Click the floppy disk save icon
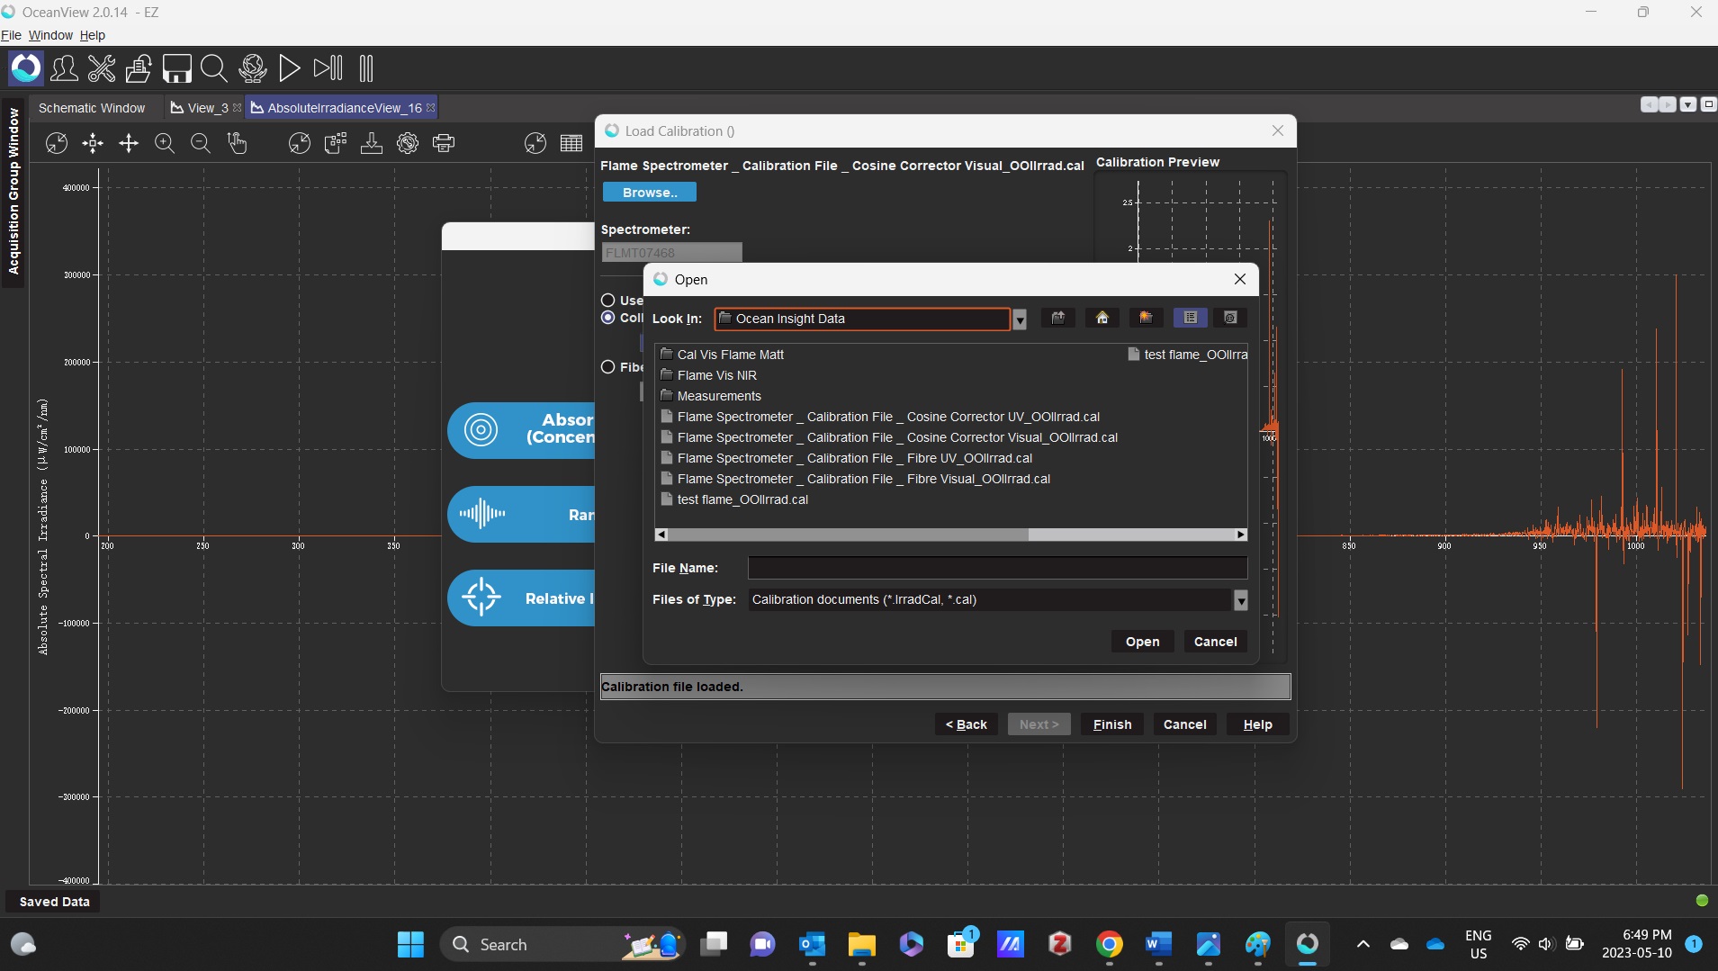 coord(176,68)
